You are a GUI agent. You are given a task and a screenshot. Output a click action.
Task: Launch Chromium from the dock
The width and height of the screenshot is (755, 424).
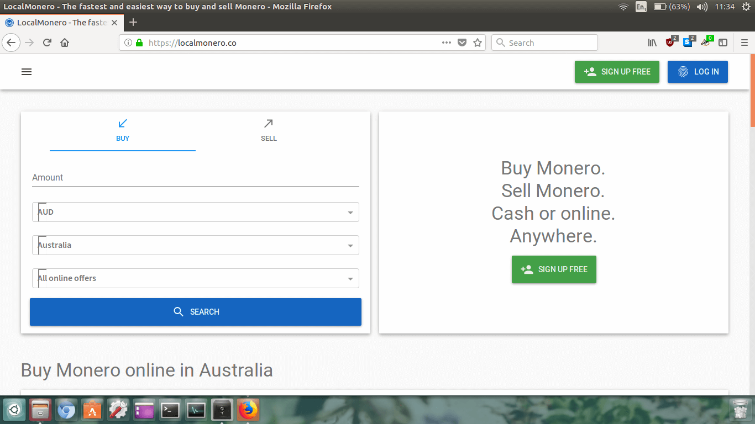[x=66, y=410]
